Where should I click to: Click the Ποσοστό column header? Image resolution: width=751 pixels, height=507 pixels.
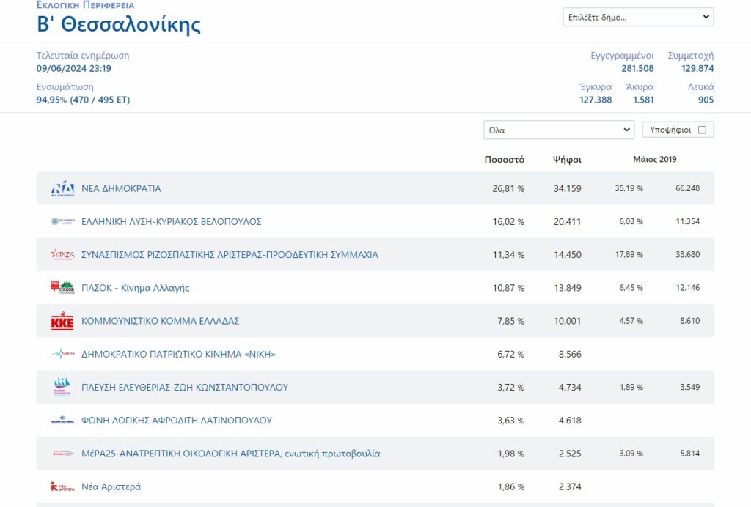(505, 160)
